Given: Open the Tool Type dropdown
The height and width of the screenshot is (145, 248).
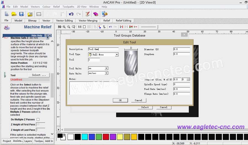Looking at the screenshot, I should [117, 55].
